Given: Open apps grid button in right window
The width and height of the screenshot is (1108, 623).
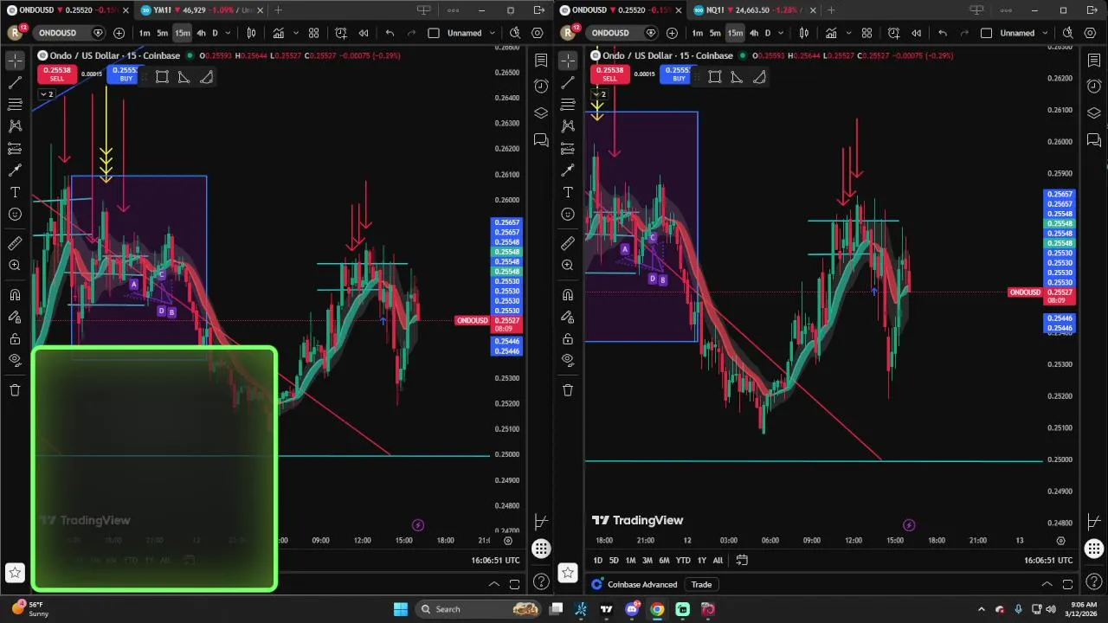Looking at the screenshot, I should [1094, 549].
